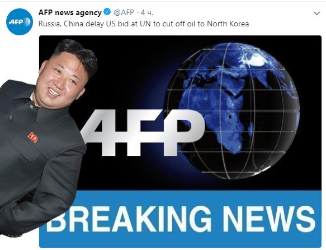This screenshot has height=250, width=326.
Task: Open the AFP news agency profile name
Action: pos(70,12)
